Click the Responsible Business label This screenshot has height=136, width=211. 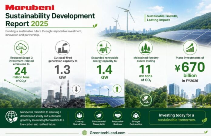(118, 123)
